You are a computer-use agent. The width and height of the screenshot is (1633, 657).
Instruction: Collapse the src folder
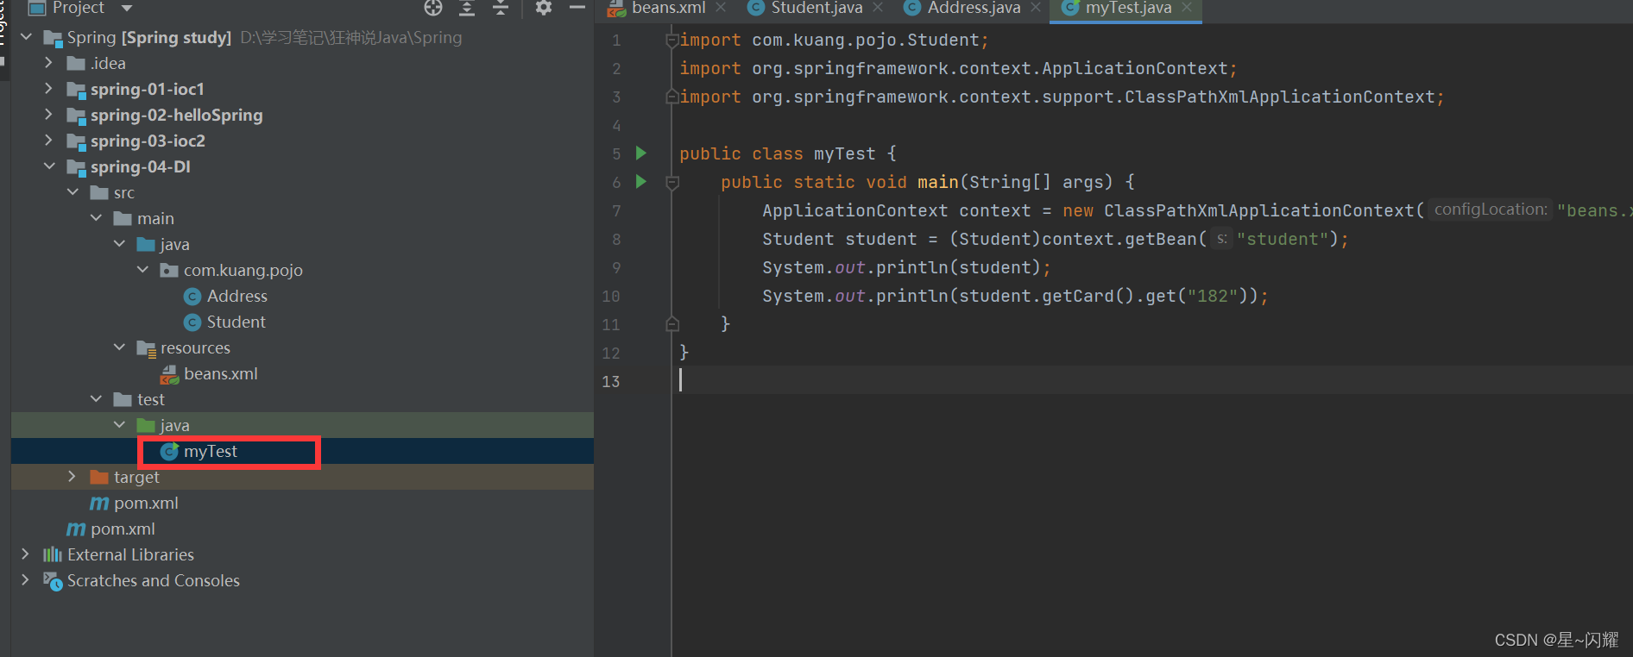(x=73, y=192)
